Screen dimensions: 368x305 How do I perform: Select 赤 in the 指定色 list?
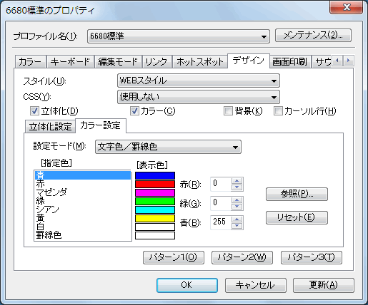click(83, 184)
